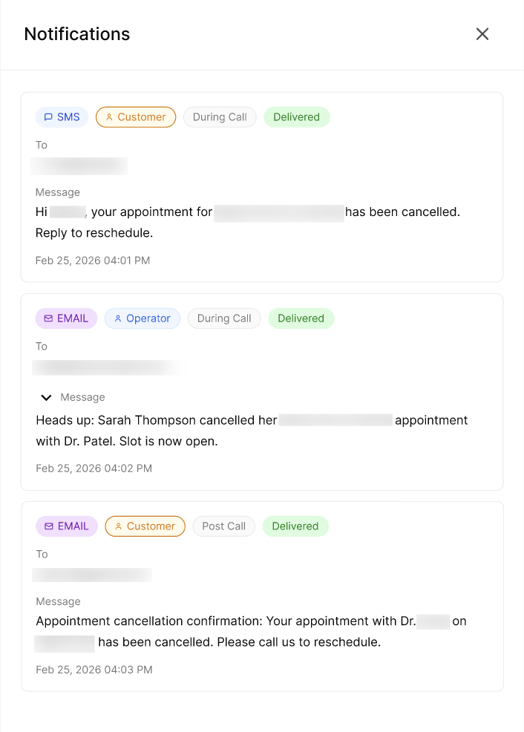Viewport: 524px width, 732px height.
Task: Click the Heads up Sarah Thompson message text
Action: coord(252,431)
